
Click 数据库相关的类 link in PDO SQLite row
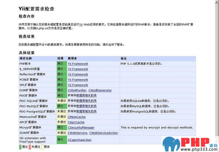87,101
